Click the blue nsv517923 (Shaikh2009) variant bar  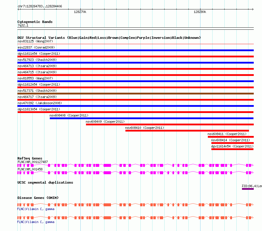(135, 63)
